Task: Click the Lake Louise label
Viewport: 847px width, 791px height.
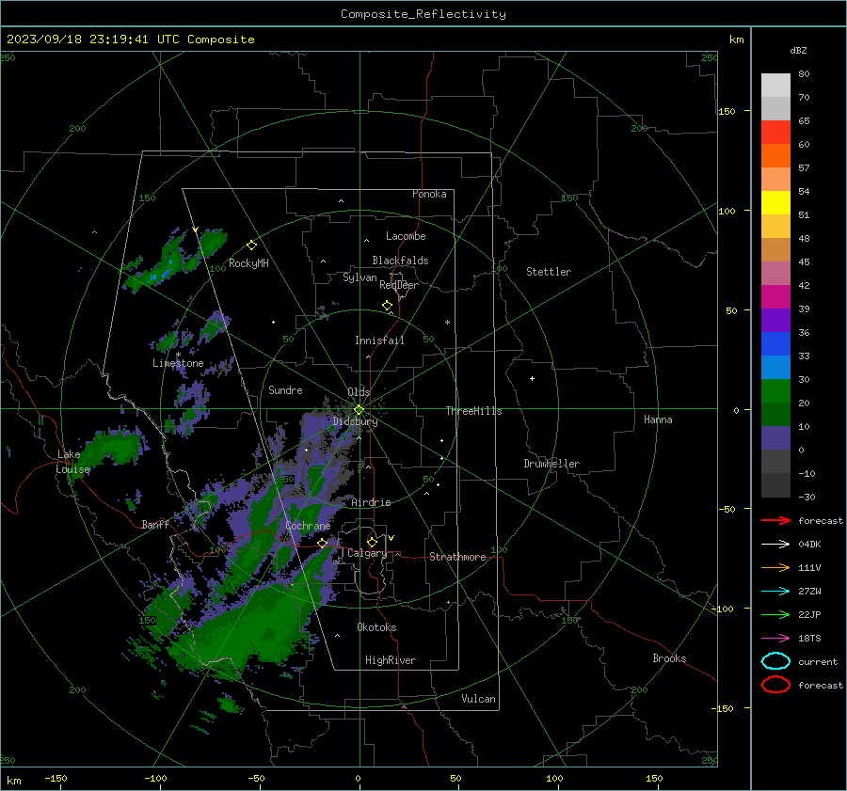Action: coord(72,462)
